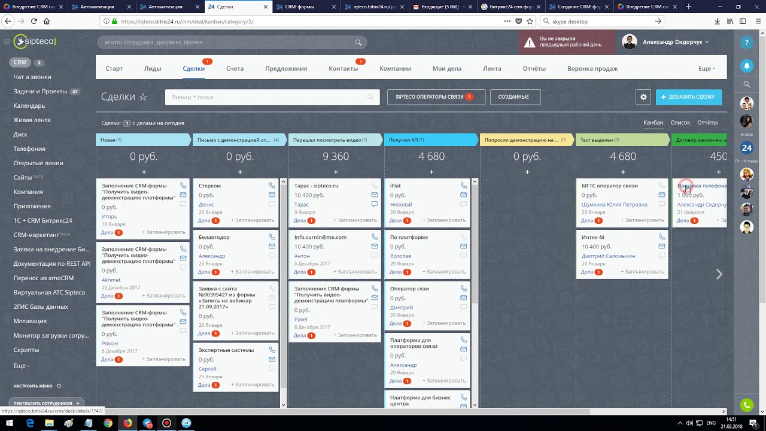
Task: Click mail icon on МГТС оператор связи card
Action: [x=662, y=195]
